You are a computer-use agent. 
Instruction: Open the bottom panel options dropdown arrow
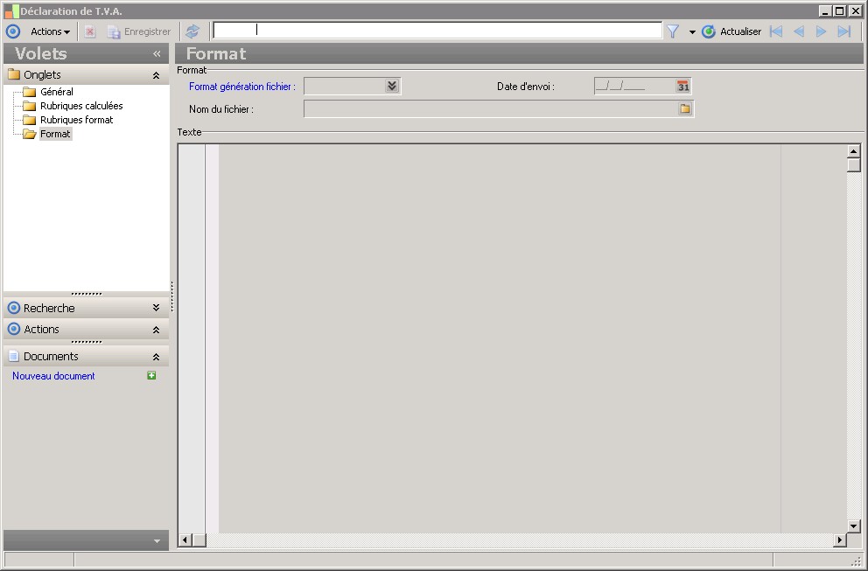point(157,541)
